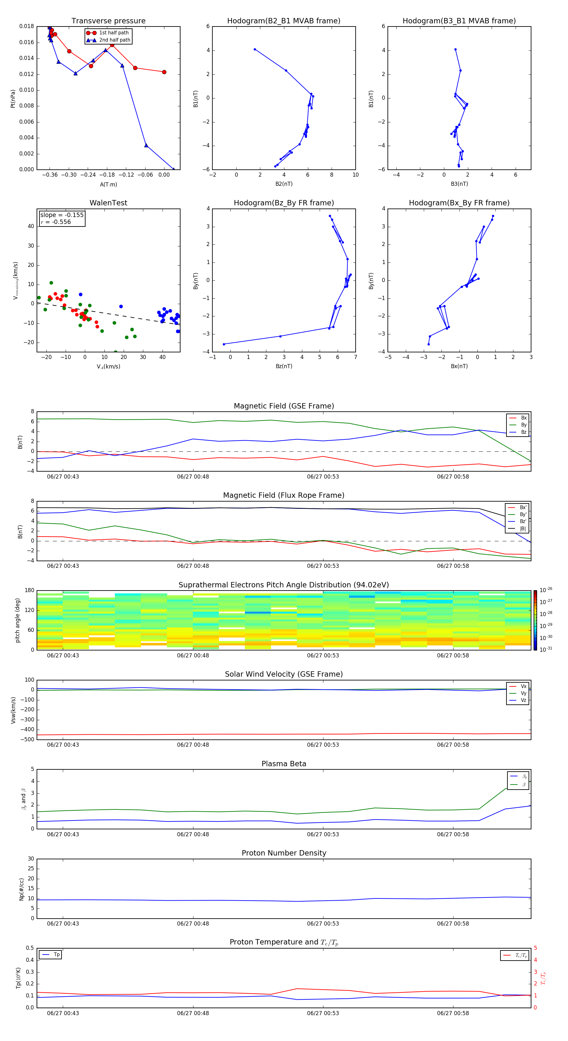Click '06/27 00:58' tick under Proton Number Density
The image size is (568, 1041).
tap(453, 924)
